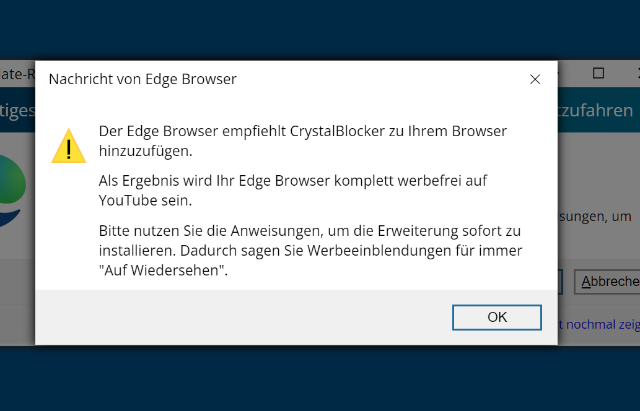
Task: Click the OK button in the dialog
Action: [x=497, y=318]
